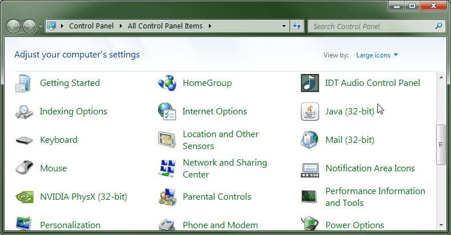Screen dimensions: 451x235
Task: Expand arrow before Control Panel breadcrumb
Action: (x=62, y=26)
